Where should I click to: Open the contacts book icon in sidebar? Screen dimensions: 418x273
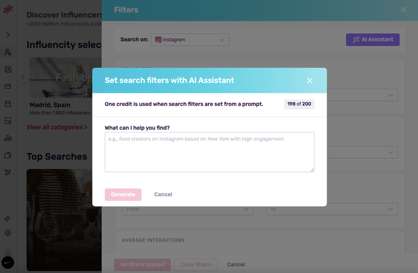point(8,69)
